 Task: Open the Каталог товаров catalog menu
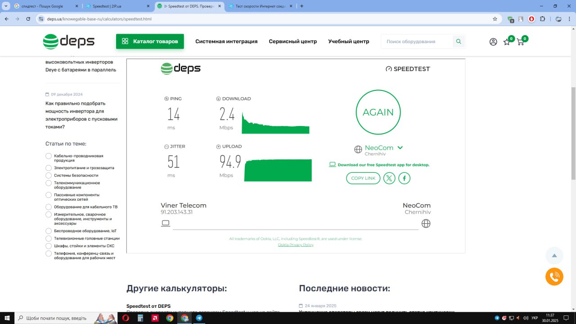tap(150, 41)
